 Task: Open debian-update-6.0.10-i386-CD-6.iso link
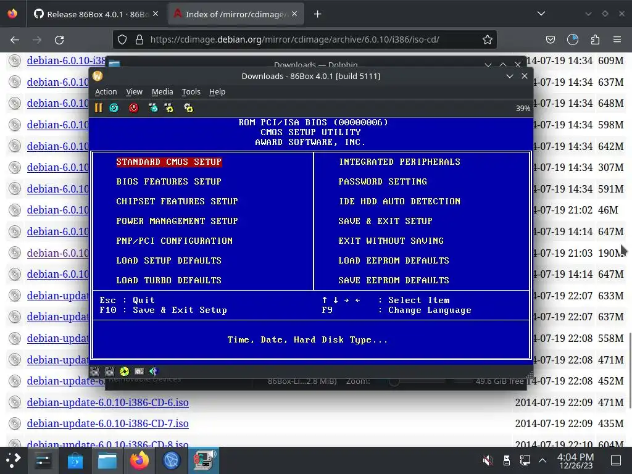point(107,402)
